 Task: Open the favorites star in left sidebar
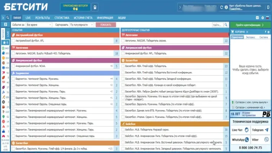(x=5, y=42)
